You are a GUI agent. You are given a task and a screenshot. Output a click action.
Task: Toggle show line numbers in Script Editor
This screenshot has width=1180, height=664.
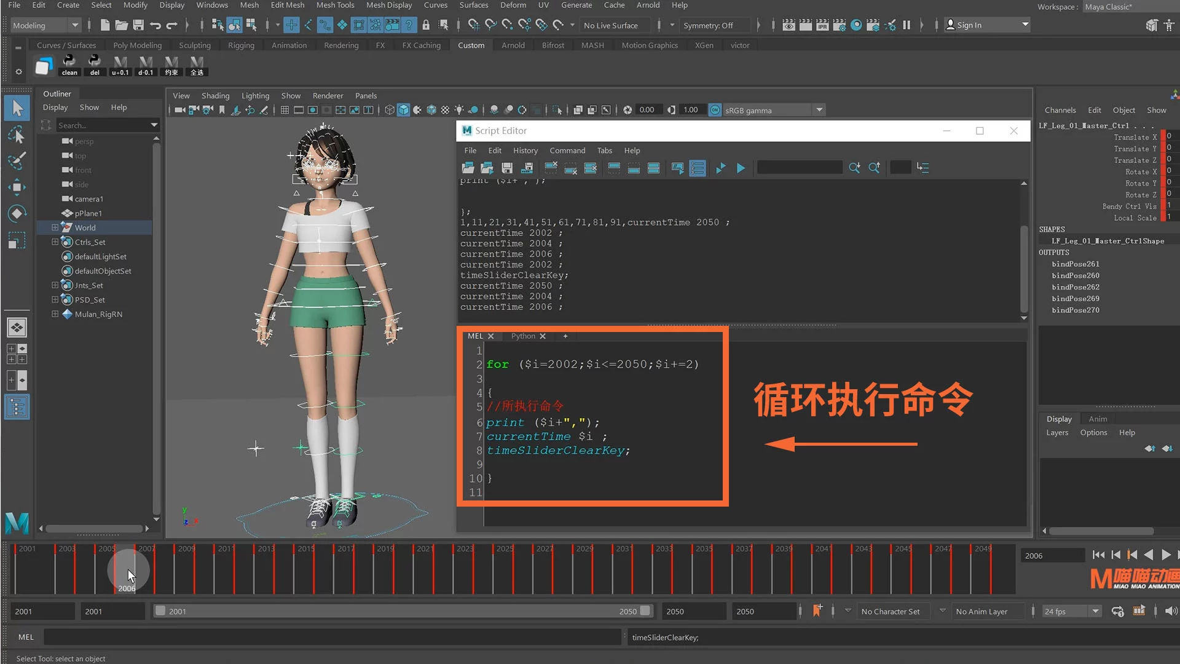point(698,168)
